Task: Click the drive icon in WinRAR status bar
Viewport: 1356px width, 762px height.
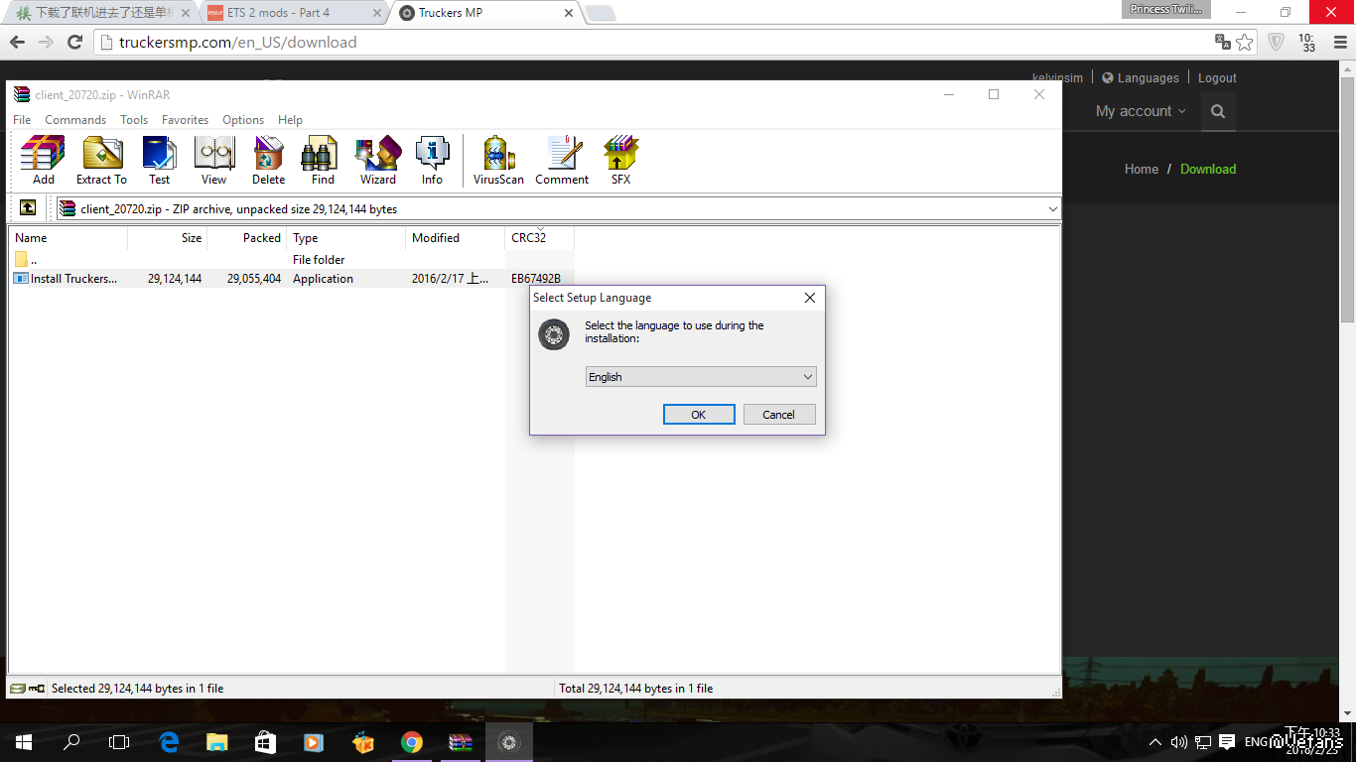Action: point(18,688)
